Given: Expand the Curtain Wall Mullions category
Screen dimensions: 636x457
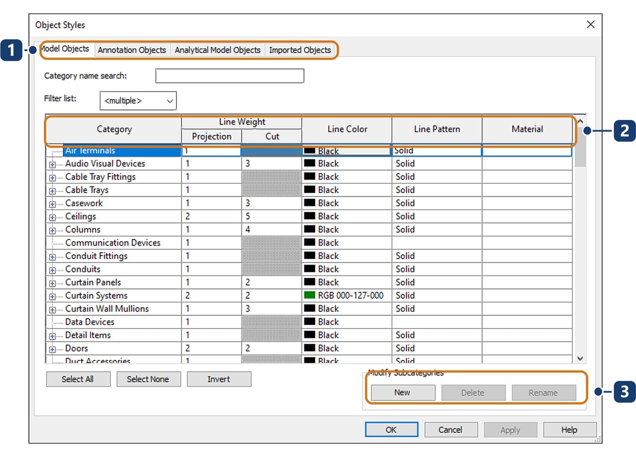Looking at the screenshot, I should [x=52, y=310].
